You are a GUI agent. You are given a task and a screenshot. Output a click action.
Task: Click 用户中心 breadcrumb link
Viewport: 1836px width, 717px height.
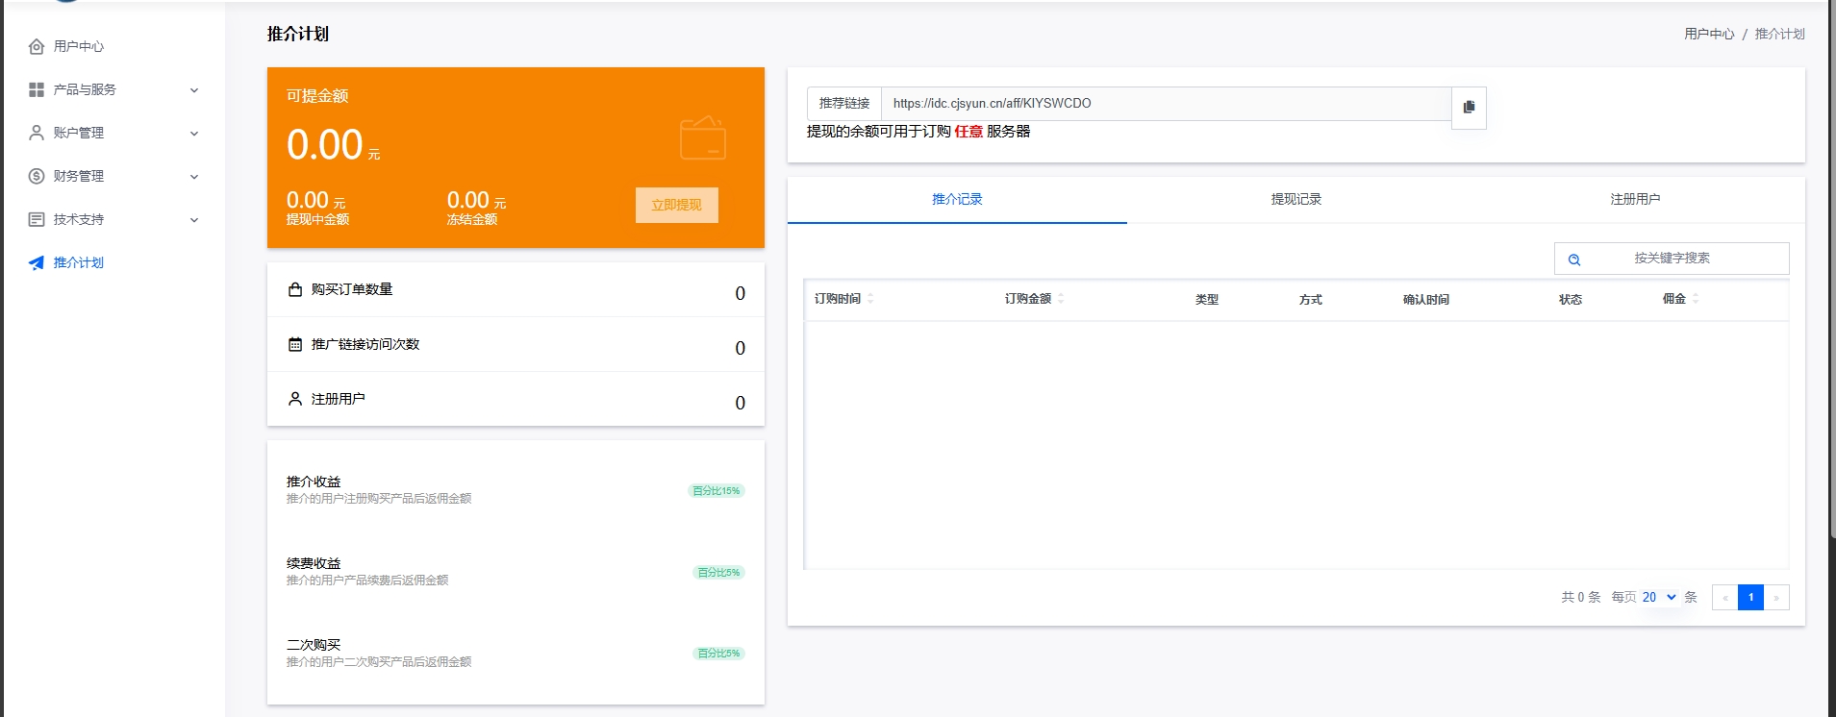click(1709, 34)
